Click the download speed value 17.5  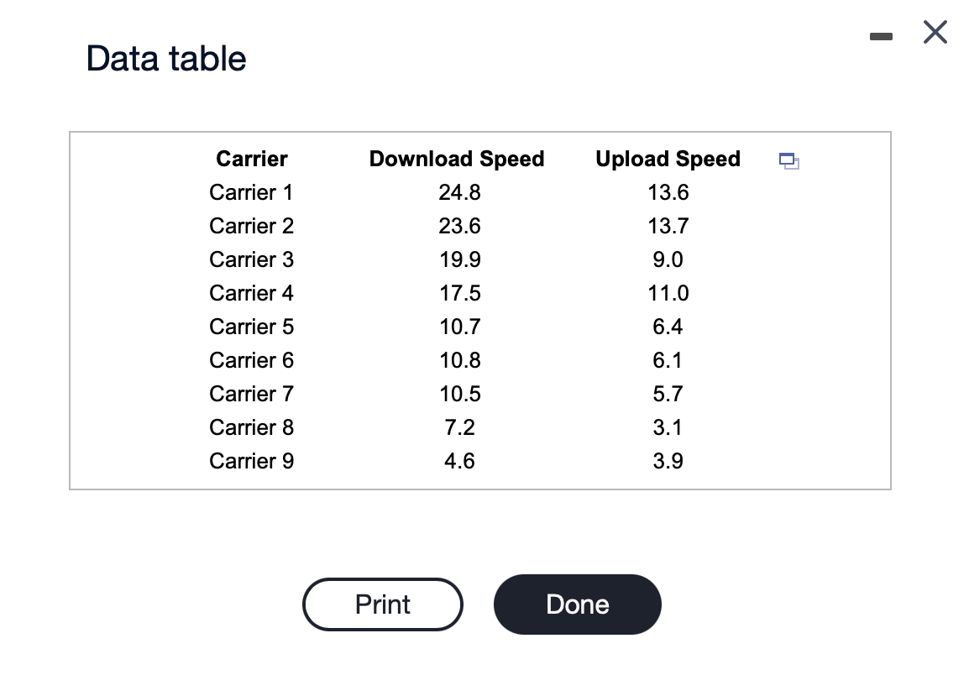point(459,293)
